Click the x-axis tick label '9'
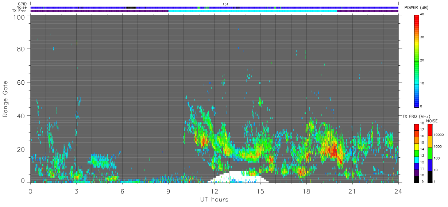448x207 pixels. (169, 191)
